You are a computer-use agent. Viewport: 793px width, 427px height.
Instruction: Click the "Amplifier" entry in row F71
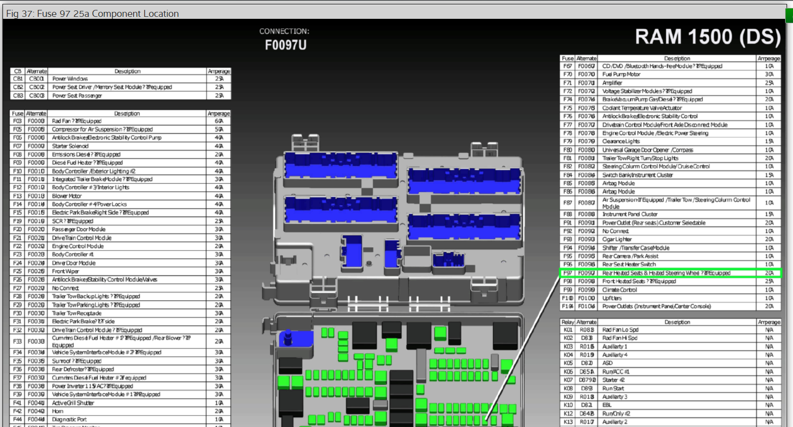pos(612,83)
